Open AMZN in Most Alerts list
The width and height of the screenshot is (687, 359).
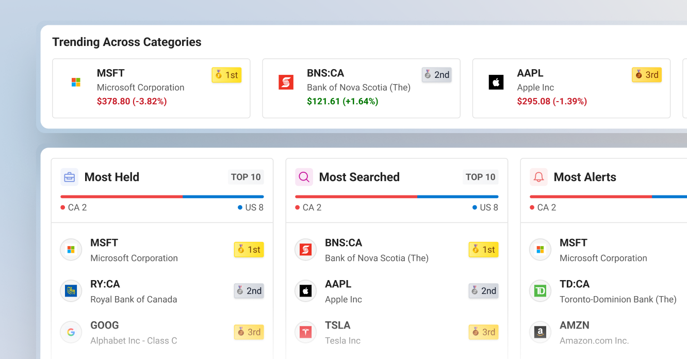tap(575, 325)
